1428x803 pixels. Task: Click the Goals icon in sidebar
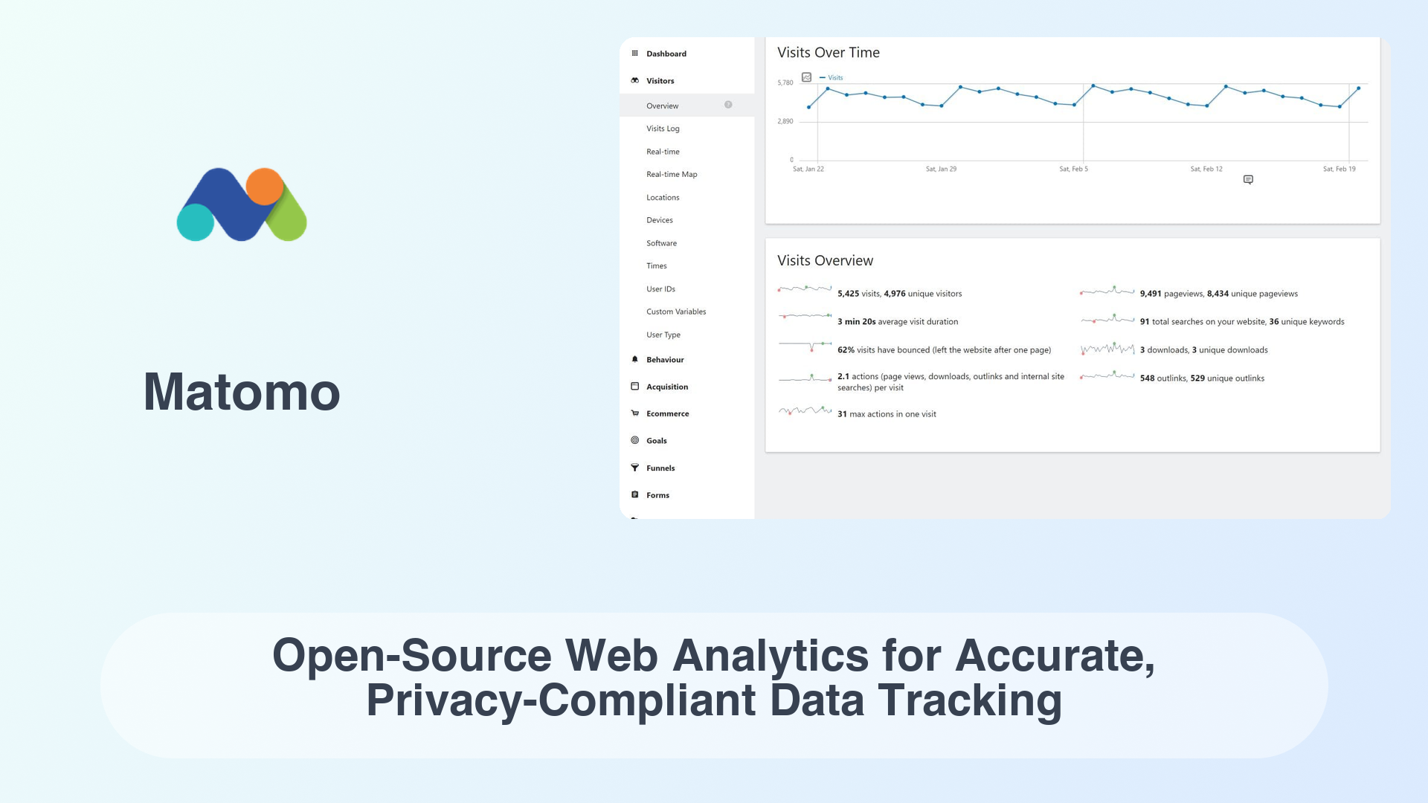click(x=634, y=440)
